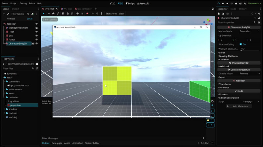Stop the running project
Screen dimensions: 263x147
tap(227, 3)
